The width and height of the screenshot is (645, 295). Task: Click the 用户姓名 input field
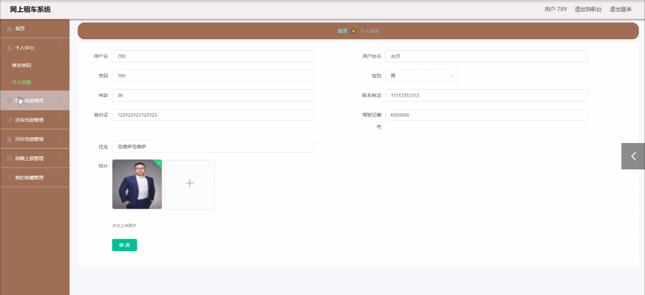(486, 56)
